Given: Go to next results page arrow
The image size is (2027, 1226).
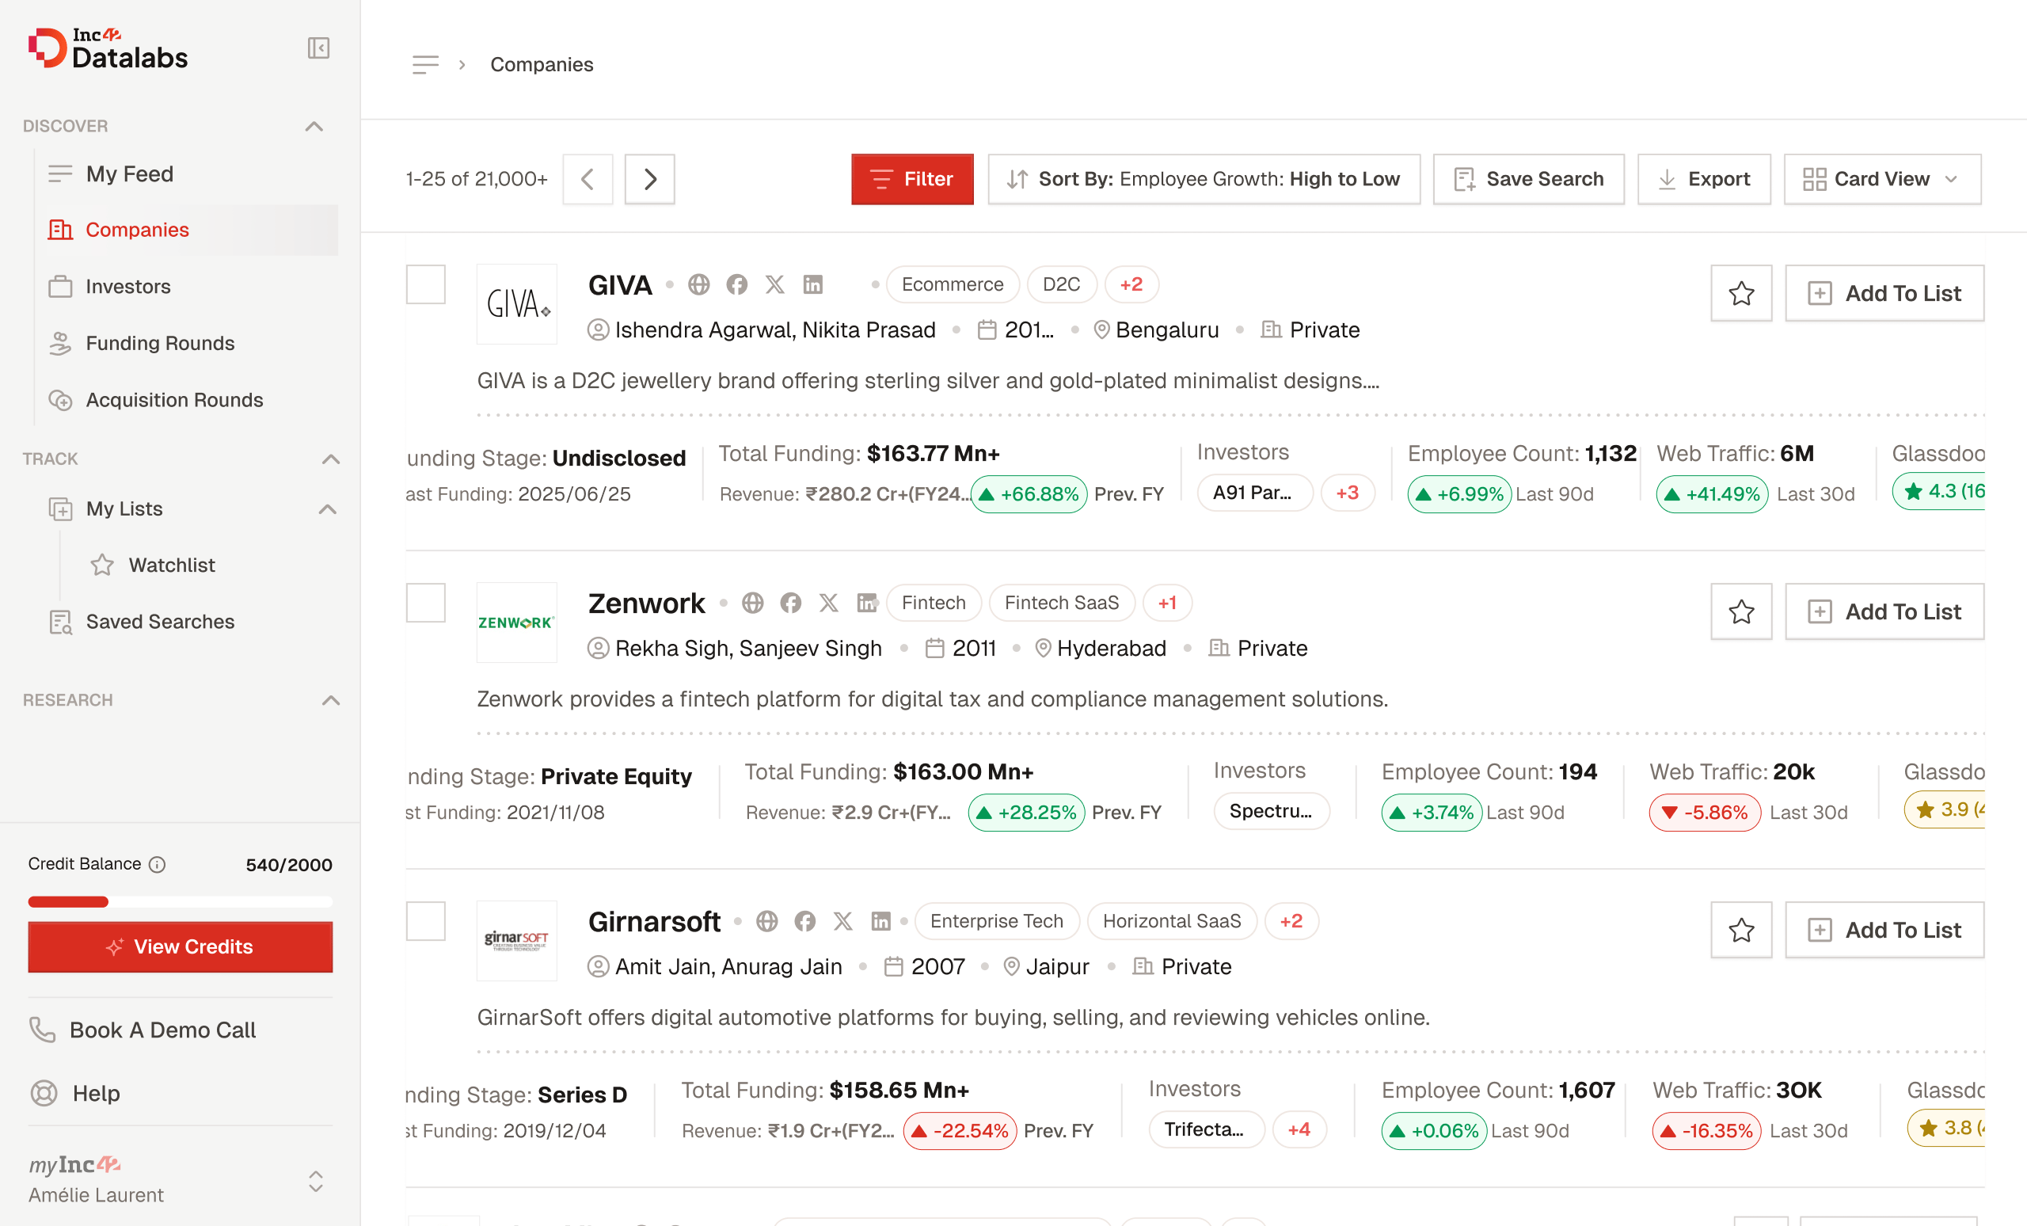Looking at the screenshot, I should [649, 178].
